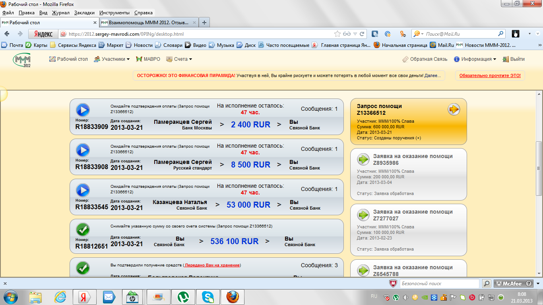The image size is (543, 305).
Task: Click the search magnifier in Mail.Ru search box
Action: point(501,34)
